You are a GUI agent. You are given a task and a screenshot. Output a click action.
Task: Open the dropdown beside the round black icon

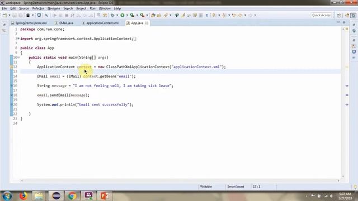point(32,15)
